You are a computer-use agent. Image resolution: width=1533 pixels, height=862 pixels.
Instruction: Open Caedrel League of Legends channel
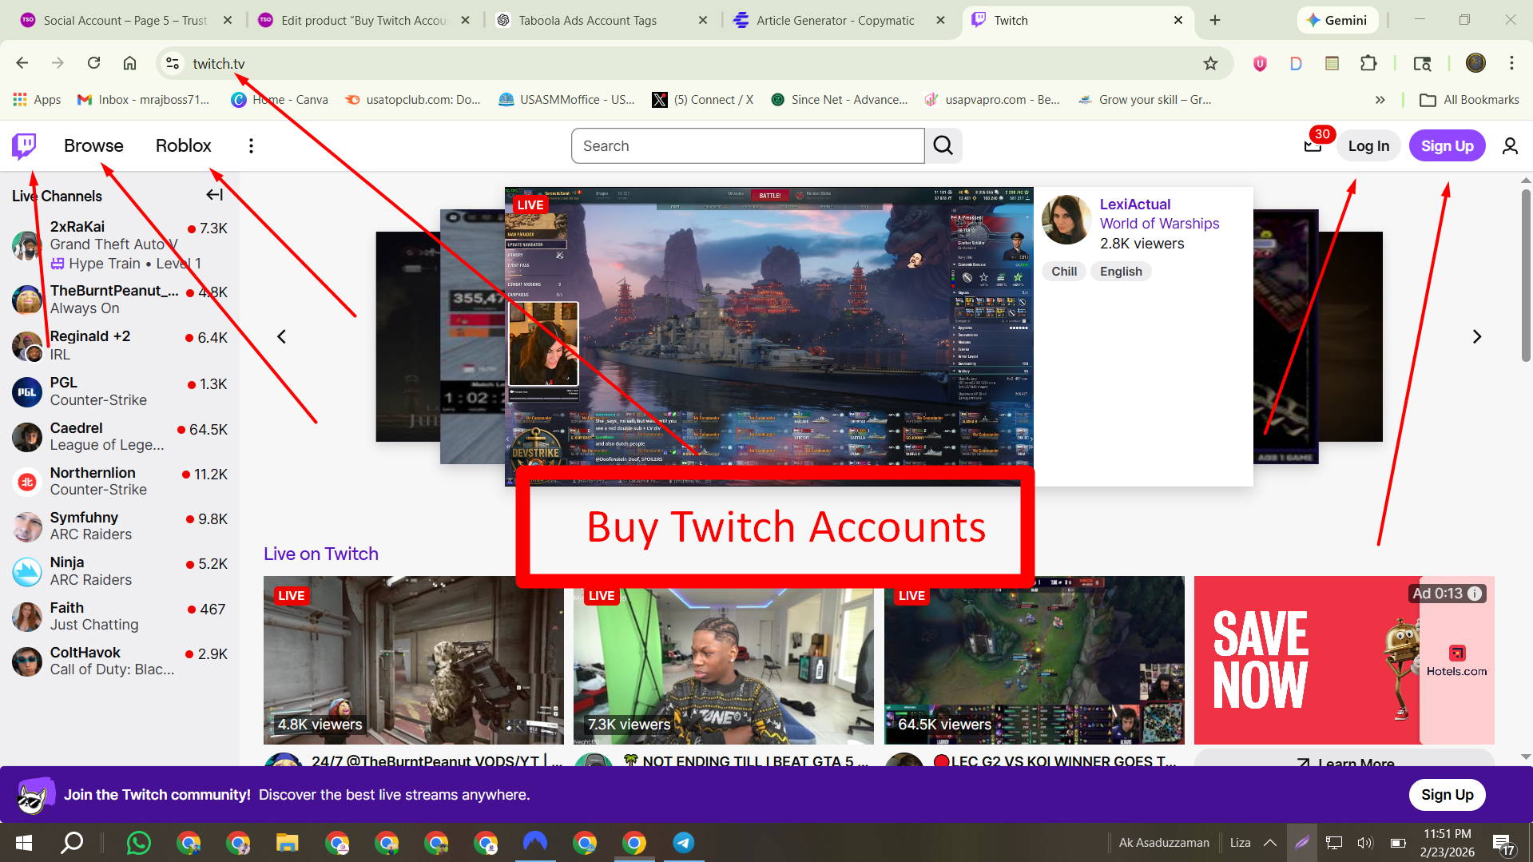[x=120, y=436]
